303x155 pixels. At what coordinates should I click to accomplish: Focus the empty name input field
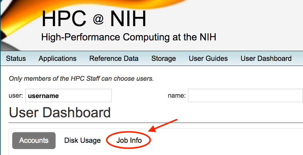point(245,96)
